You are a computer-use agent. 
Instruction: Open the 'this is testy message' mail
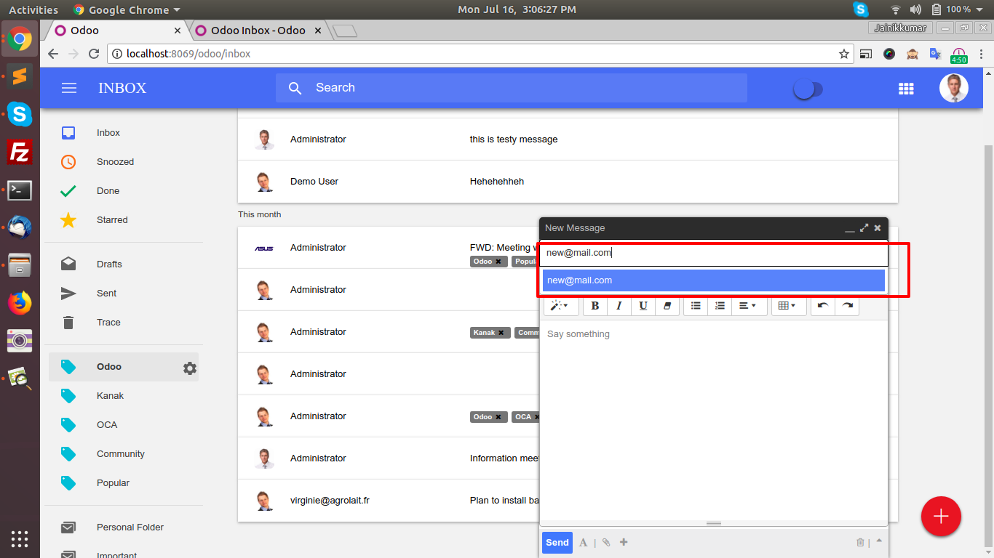point(568,139)
